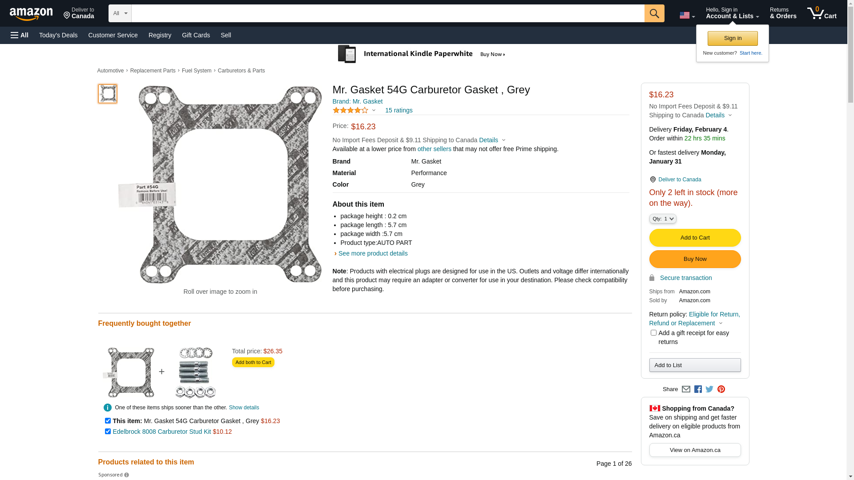Open the Amazon logo home link
Image resolution: width=854 pixels, height=480 pixels.
(x=31, y=14)
